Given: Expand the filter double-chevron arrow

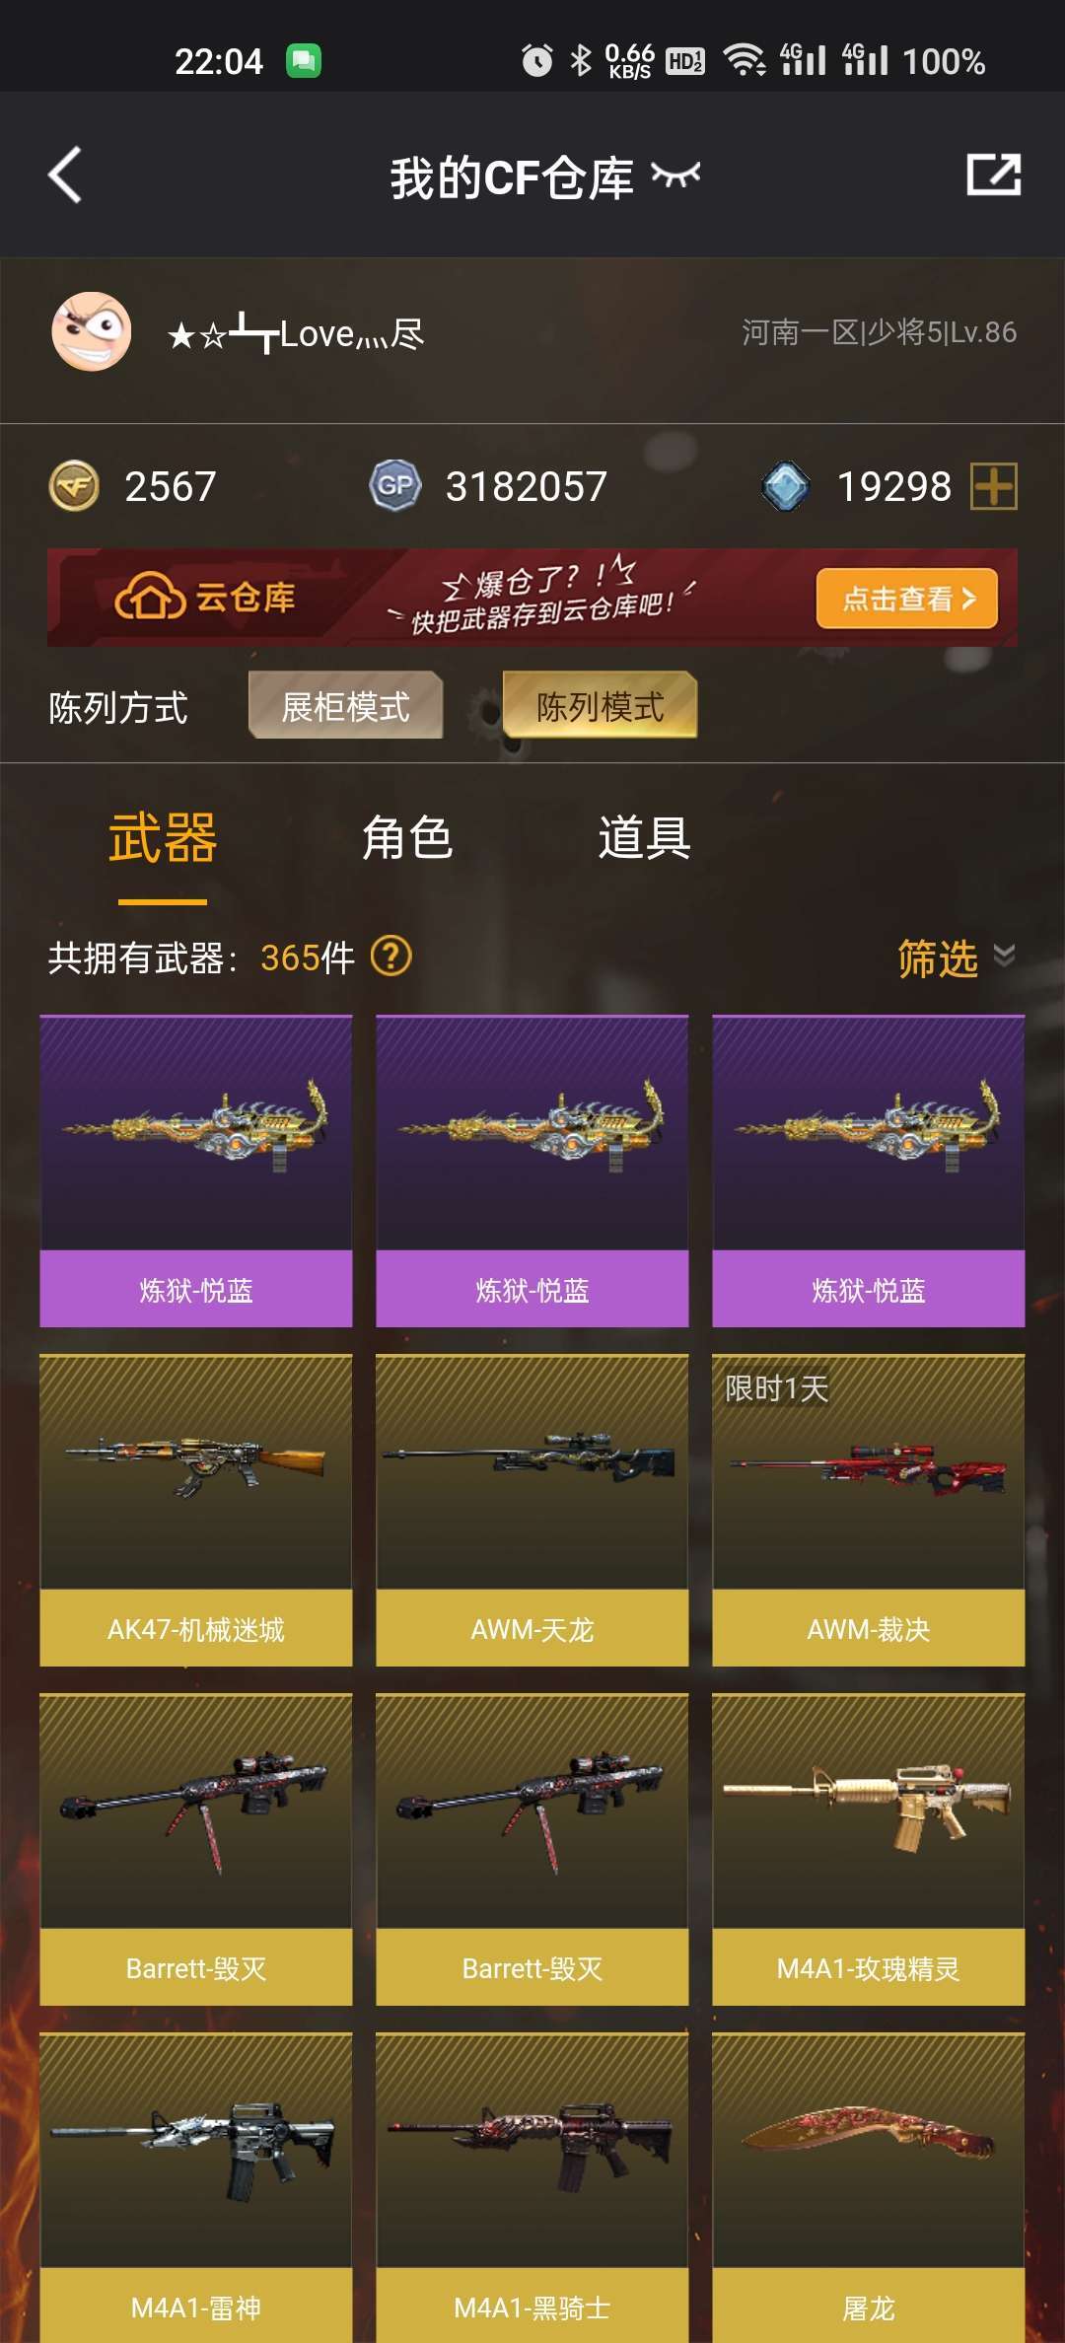Looking at the screenshot, I should tap(1004, 956).
